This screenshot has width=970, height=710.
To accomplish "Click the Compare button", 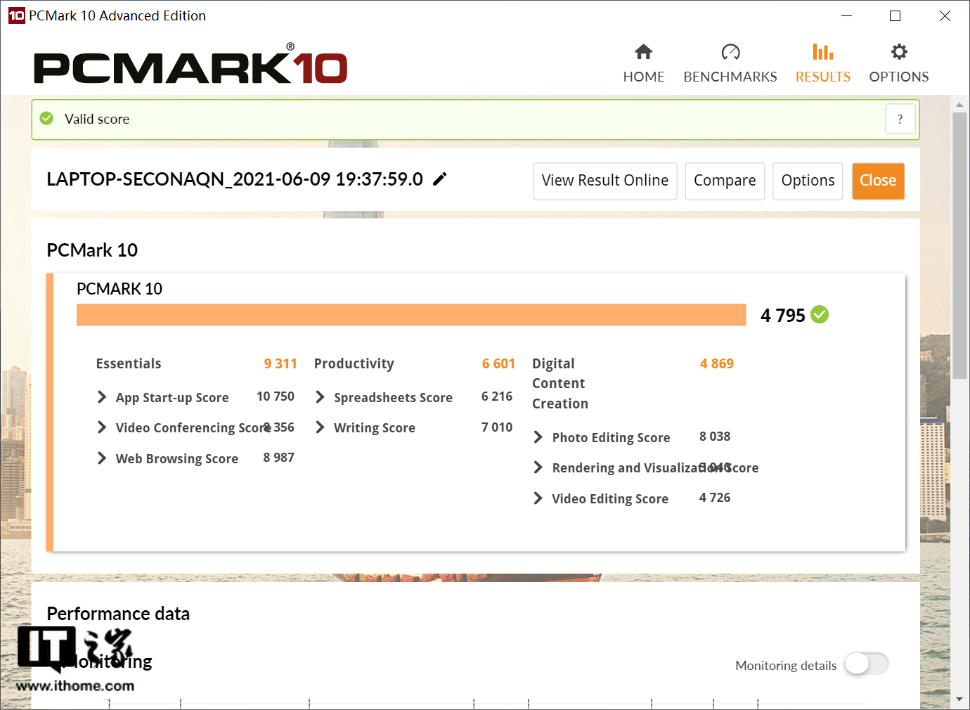I will [x=725, y=181].
